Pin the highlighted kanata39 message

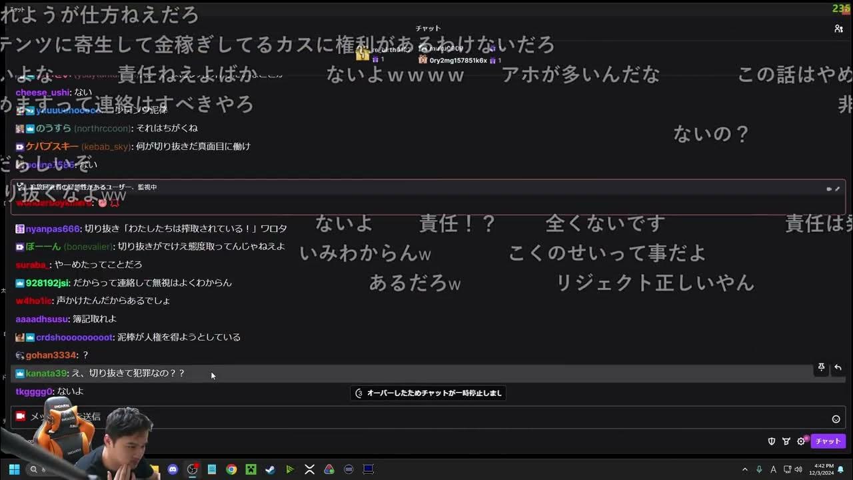[x=821, y=367]
